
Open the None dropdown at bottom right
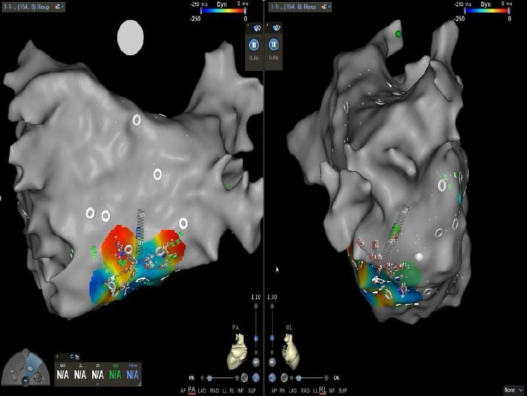point(514,390)
